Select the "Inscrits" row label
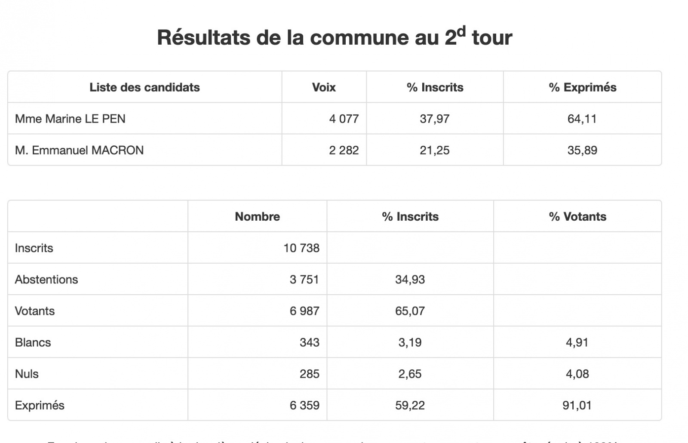Image resolution: width=688 pixels, height=443 pixels. coord(34,248)
